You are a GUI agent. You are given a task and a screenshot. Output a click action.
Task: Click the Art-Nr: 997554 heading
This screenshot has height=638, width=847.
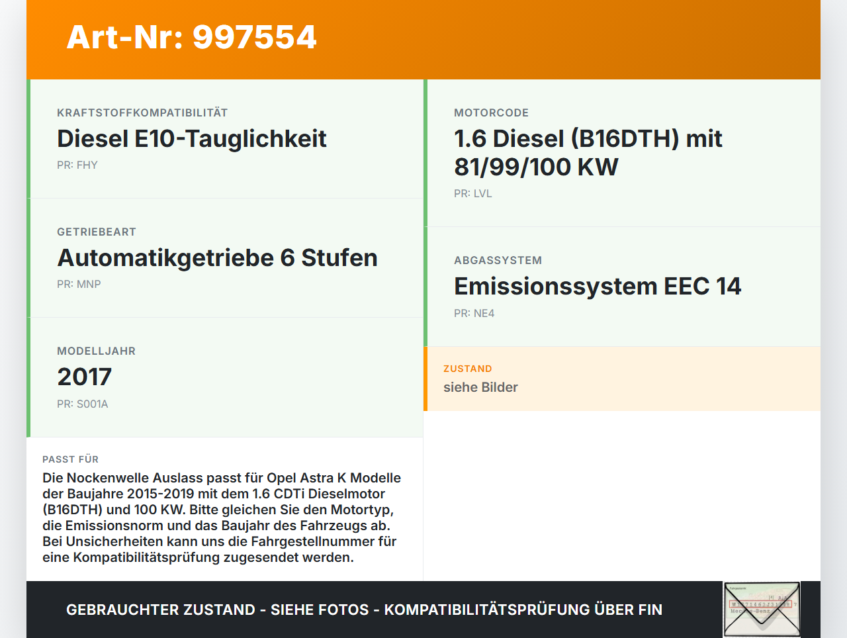(x=192, y=37)
